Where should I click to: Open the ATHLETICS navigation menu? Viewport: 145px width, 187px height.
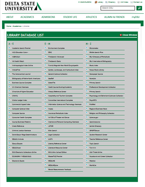tap(91, 17)
